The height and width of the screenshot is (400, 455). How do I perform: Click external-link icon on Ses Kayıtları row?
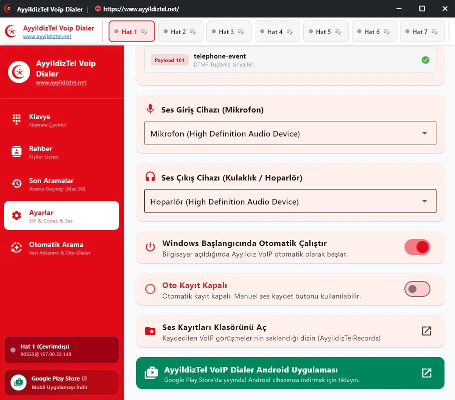coord(426,330)
